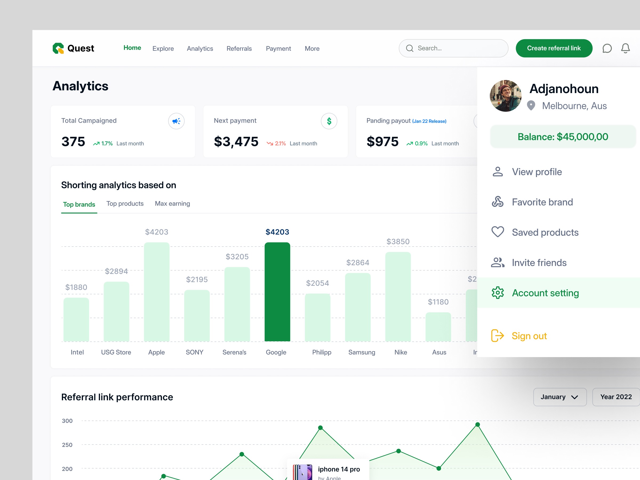Click the $975 pending payout value
This screenshot has width=640, height=480.
(382, 142)
